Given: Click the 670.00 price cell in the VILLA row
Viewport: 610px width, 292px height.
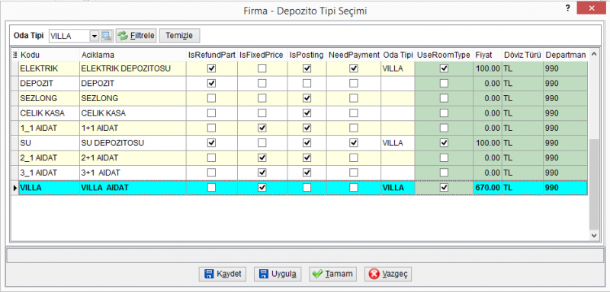Looking at the screenshot, I should [x=487, y=188].
